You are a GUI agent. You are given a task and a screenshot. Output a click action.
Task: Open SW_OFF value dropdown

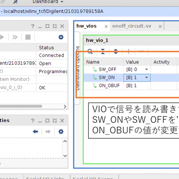pos(146,69)
